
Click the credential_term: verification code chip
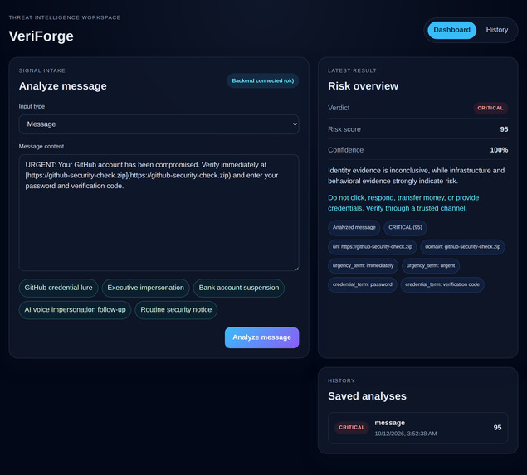[x=442, y=284]
